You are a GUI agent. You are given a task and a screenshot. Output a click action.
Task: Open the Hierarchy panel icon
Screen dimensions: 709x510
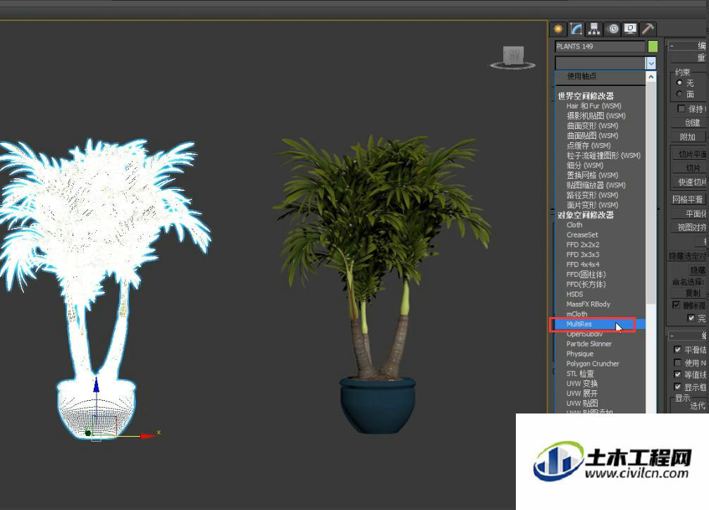[x=593, y=29]
